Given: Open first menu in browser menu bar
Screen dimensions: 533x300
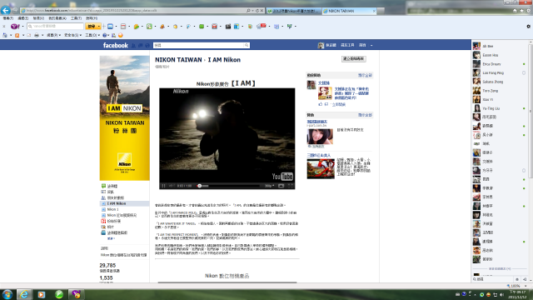Looking at the screenshot, I should click(7, 18).
